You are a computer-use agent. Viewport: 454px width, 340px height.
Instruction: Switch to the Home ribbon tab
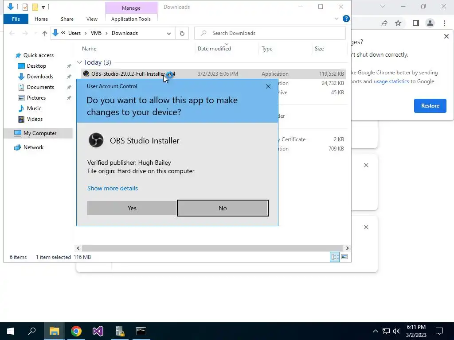click(x=41, y=19)
